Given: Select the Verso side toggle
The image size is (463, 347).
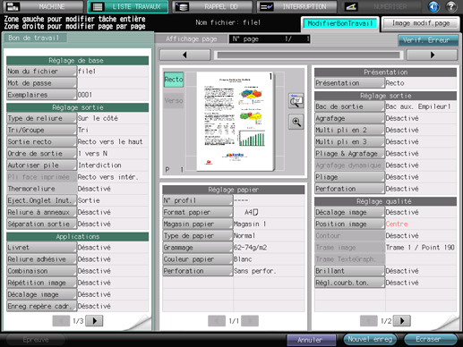Looking at the screenshot, I should coord(174,101).
